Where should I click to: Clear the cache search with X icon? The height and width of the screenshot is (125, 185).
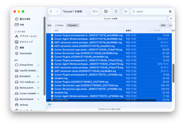coord(170,12)
